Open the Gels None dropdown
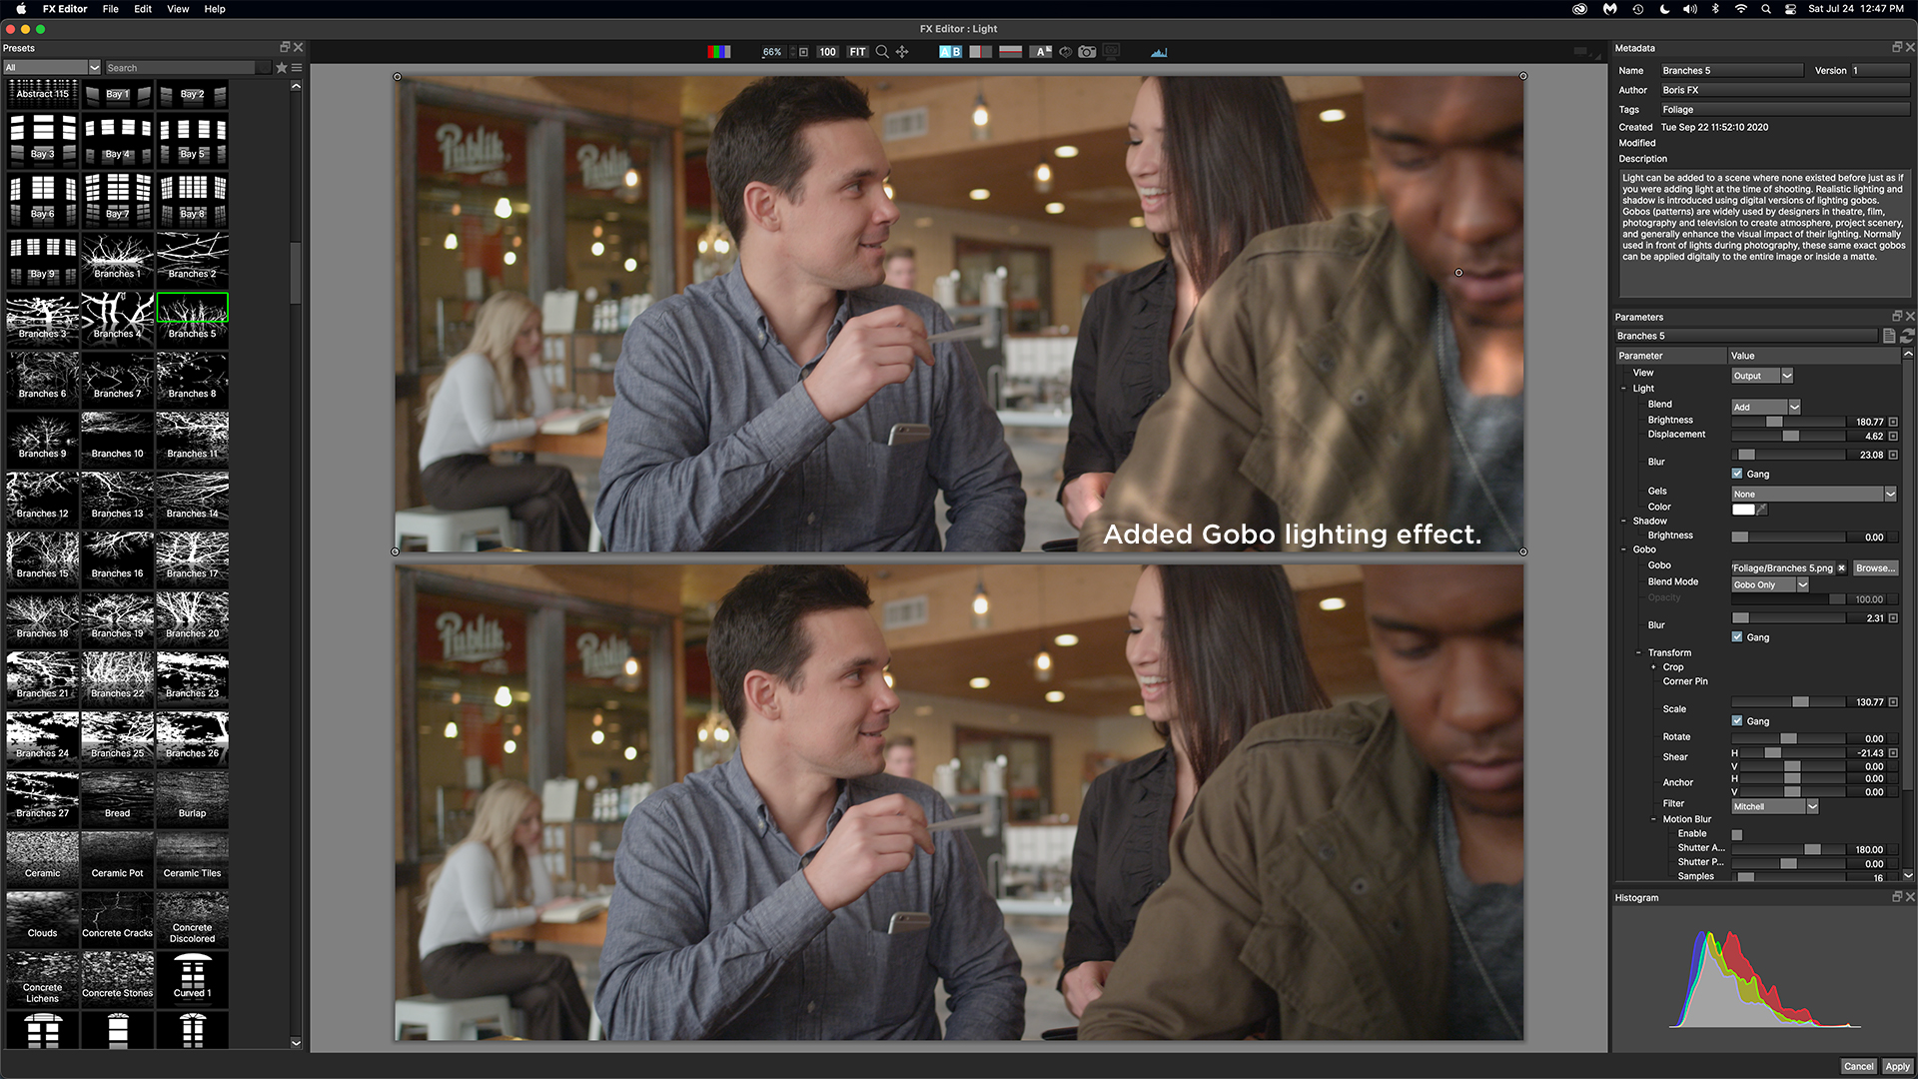 click(1814, 494)
